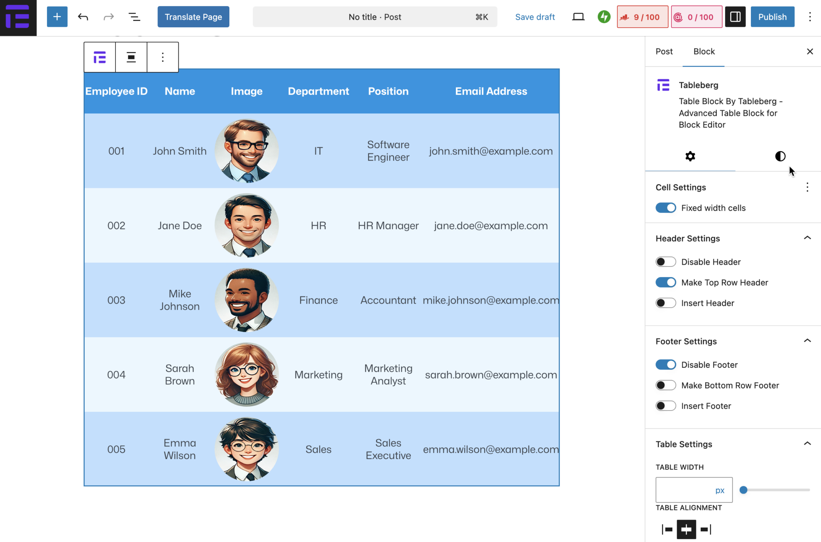Image resolution: width=821 pixels, height=542 pixels.
Task: Turn on Make Bottom Row Footer
Action: point(665,385)
